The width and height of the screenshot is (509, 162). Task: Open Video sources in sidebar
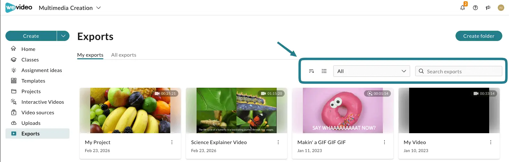37,112
